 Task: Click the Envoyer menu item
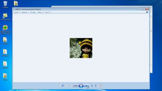[33, 12]
